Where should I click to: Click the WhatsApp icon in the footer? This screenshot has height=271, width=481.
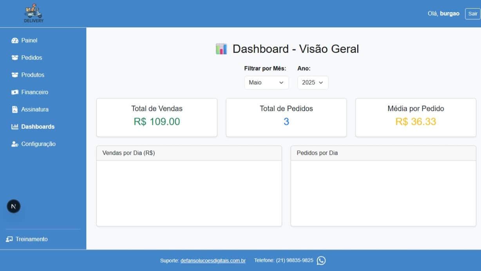point(321,260)
